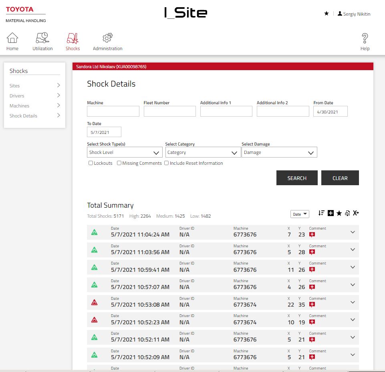Click the star icon in summary toolbar
385x372 pixels.
tap(339, 213)
